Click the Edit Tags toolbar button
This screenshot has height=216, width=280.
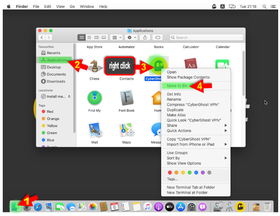(x=157, y=38)
